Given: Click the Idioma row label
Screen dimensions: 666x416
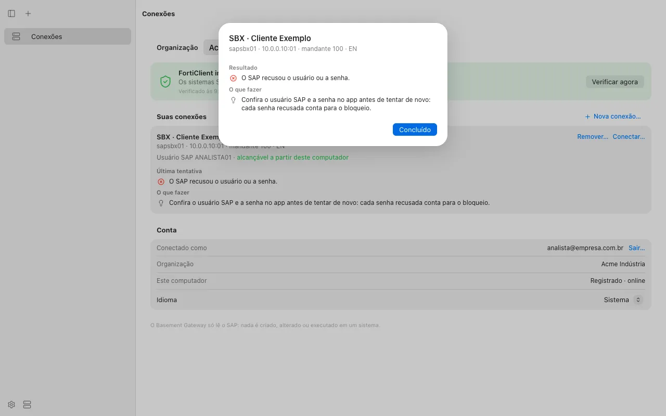Looking at the screenshot, I should pyautogui.click(x=166, y=300).
